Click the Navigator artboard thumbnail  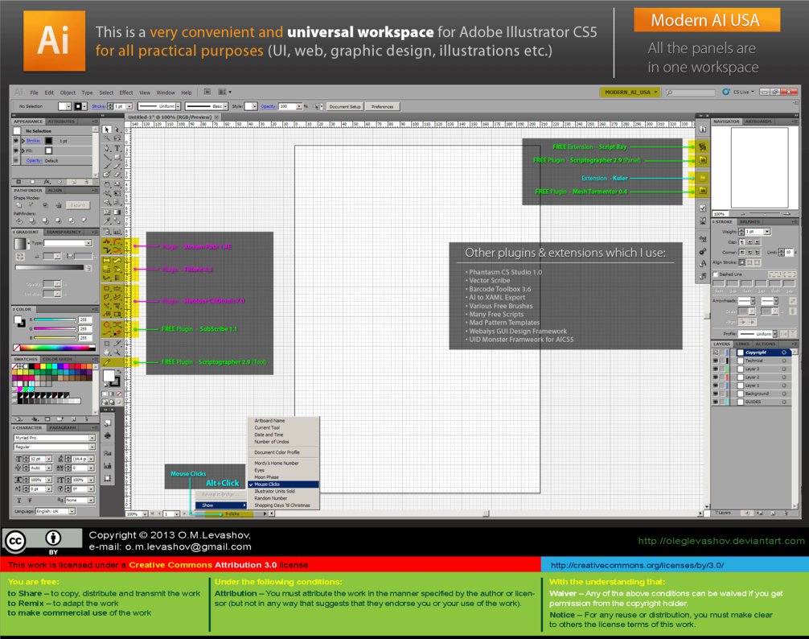point(759,167)
